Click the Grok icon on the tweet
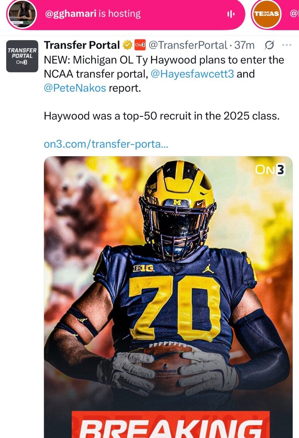Viewport: 299px width, 438px height. [x=269, y=45]
